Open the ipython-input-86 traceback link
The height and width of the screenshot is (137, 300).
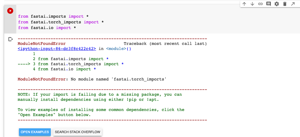pos(57,49)
